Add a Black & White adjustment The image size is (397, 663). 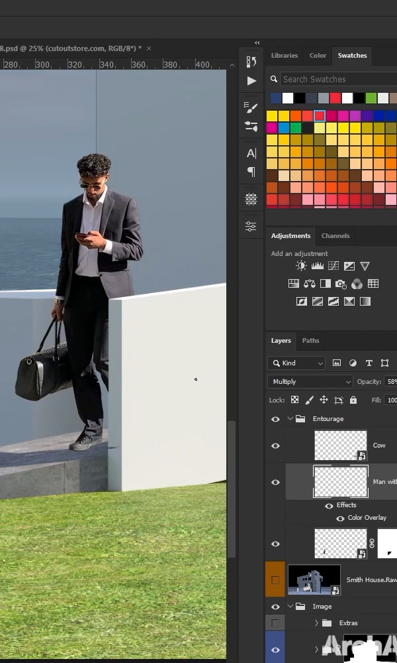[x=326, y=284]
